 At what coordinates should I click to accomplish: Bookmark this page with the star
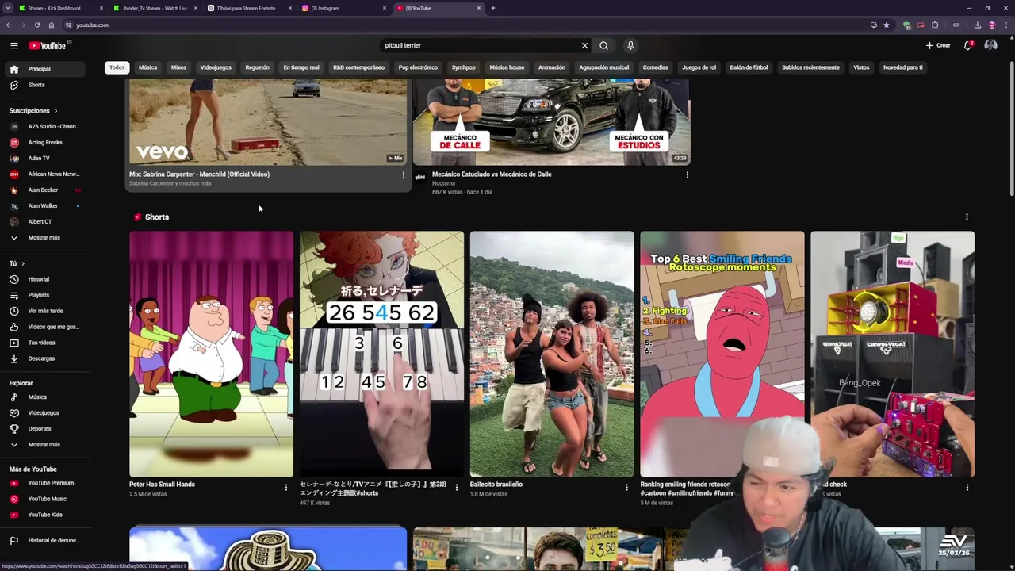(x=886, y=25)
